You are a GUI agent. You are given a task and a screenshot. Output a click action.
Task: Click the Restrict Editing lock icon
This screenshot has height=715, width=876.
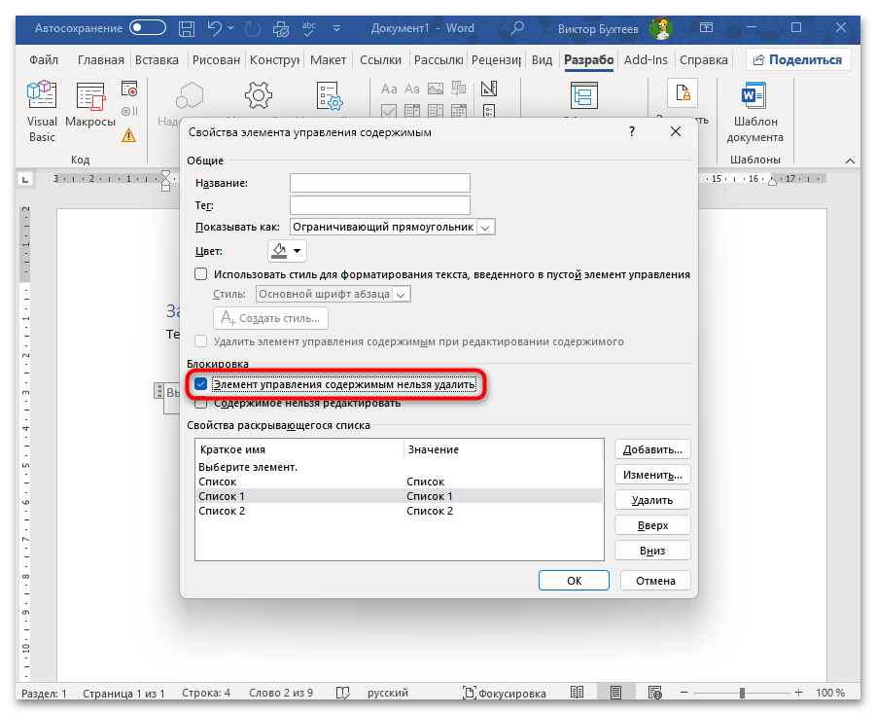coord(681,94)
